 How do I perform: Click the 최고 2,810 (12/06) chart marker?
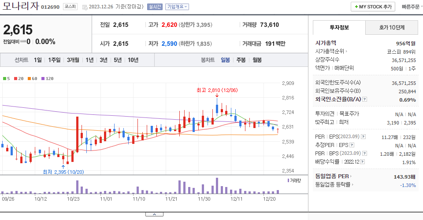[x=217, y=90]
